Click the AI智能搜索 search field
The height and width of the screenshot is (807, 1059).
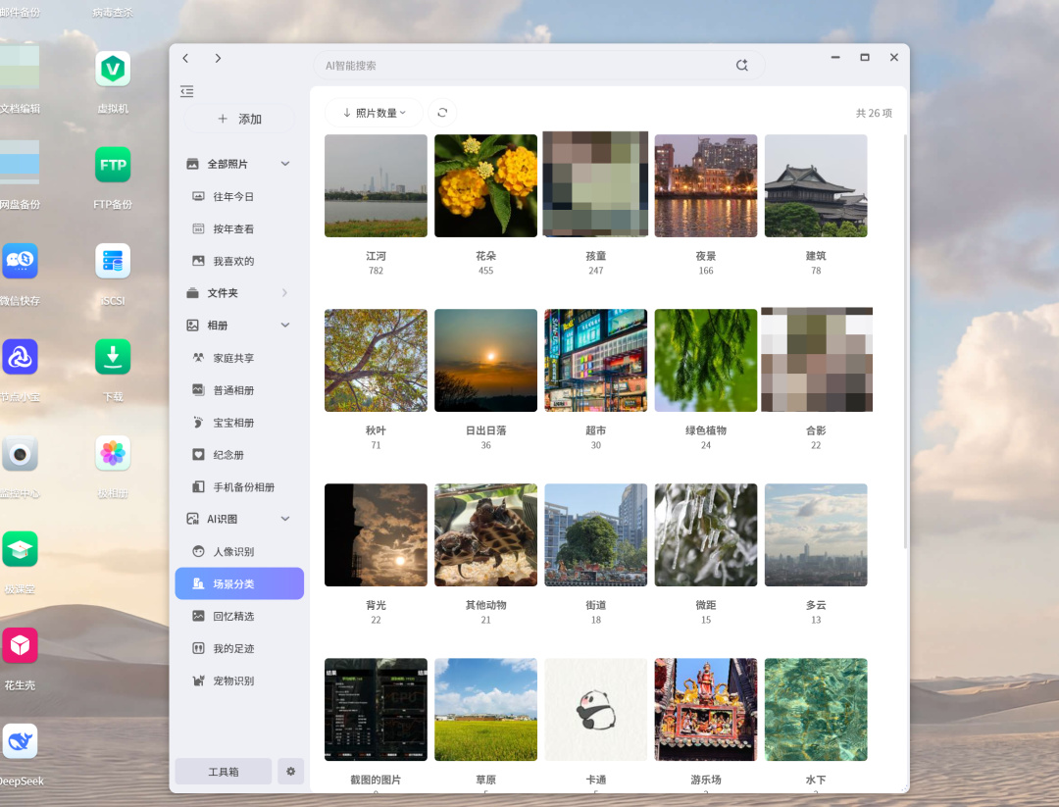(539, 66)
